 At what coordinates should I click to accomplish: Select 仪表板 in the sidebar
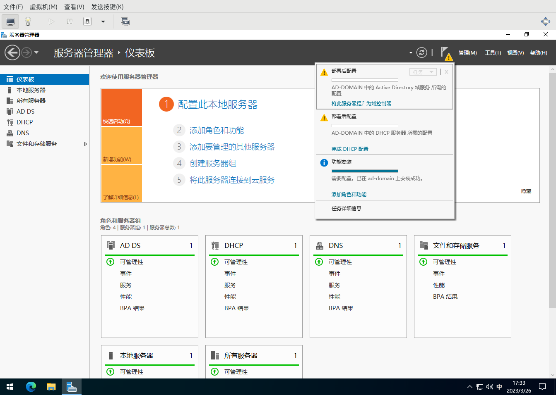pos(44,79)
